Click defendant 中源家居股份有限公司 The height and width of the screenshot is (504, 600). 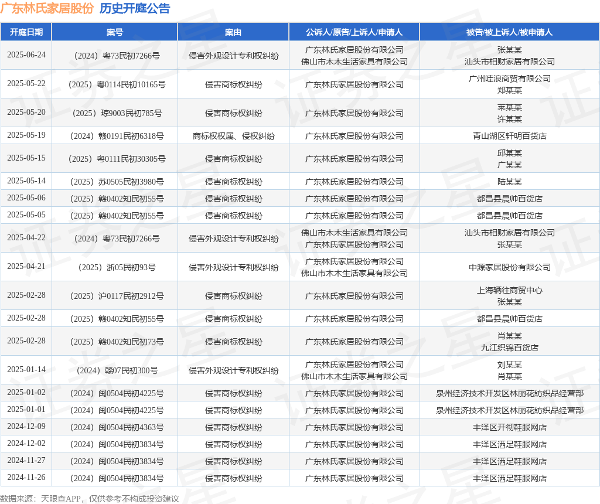tap(510, 267)
